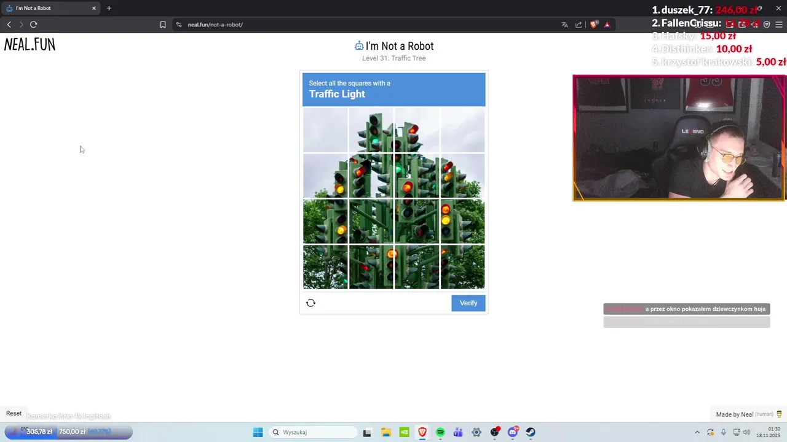The width and height of the screenshot is (787, 442).
Task: Open the share icon in the address bar
Action: (579, 25)
